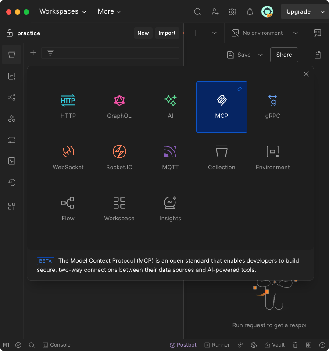329x351 pixels.
Task: Click the Share button
Action: click(284, 55)
